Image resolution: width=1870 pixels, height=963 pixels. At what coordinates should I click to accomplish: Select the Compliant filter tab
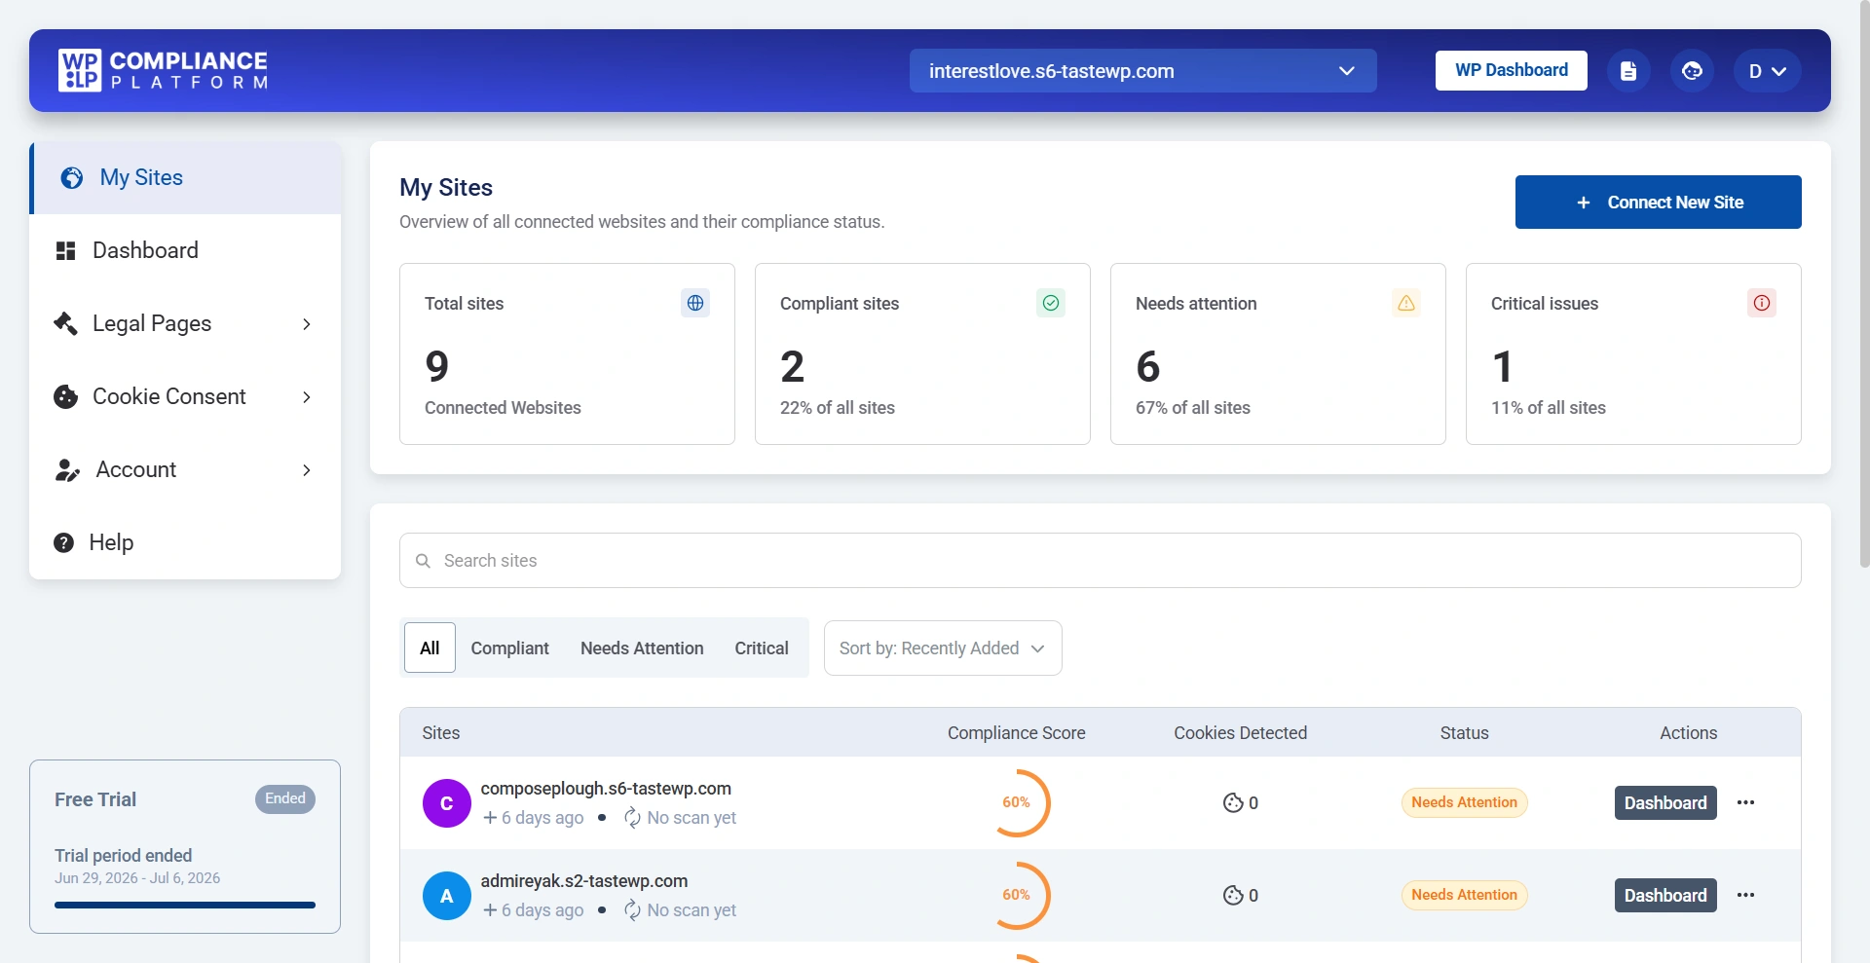(510, 648)
